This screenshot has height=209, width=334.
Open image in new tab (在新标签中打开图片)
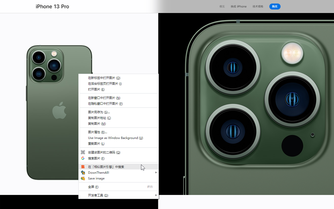coord(118,78)
